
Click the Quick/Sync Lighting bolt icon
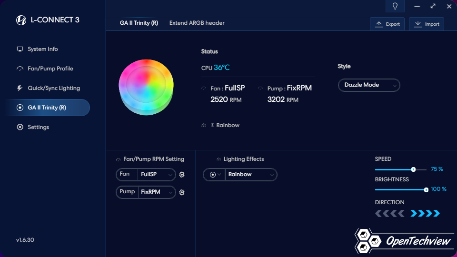point(20,88)
